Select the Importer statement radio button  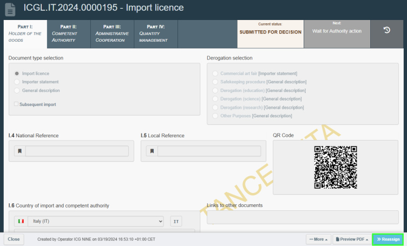coord(17,82)
